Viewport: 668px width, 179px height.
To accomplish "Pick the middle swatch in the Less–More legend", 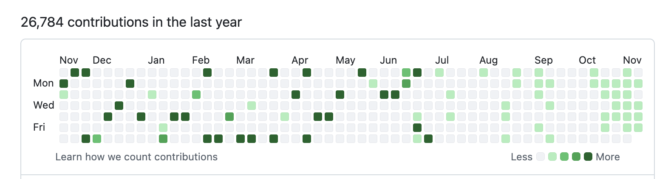I will pos(564,157).
